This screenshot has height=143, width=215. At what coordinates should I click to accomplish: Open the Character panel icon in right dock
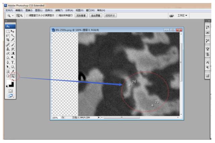tap(208, 62)
